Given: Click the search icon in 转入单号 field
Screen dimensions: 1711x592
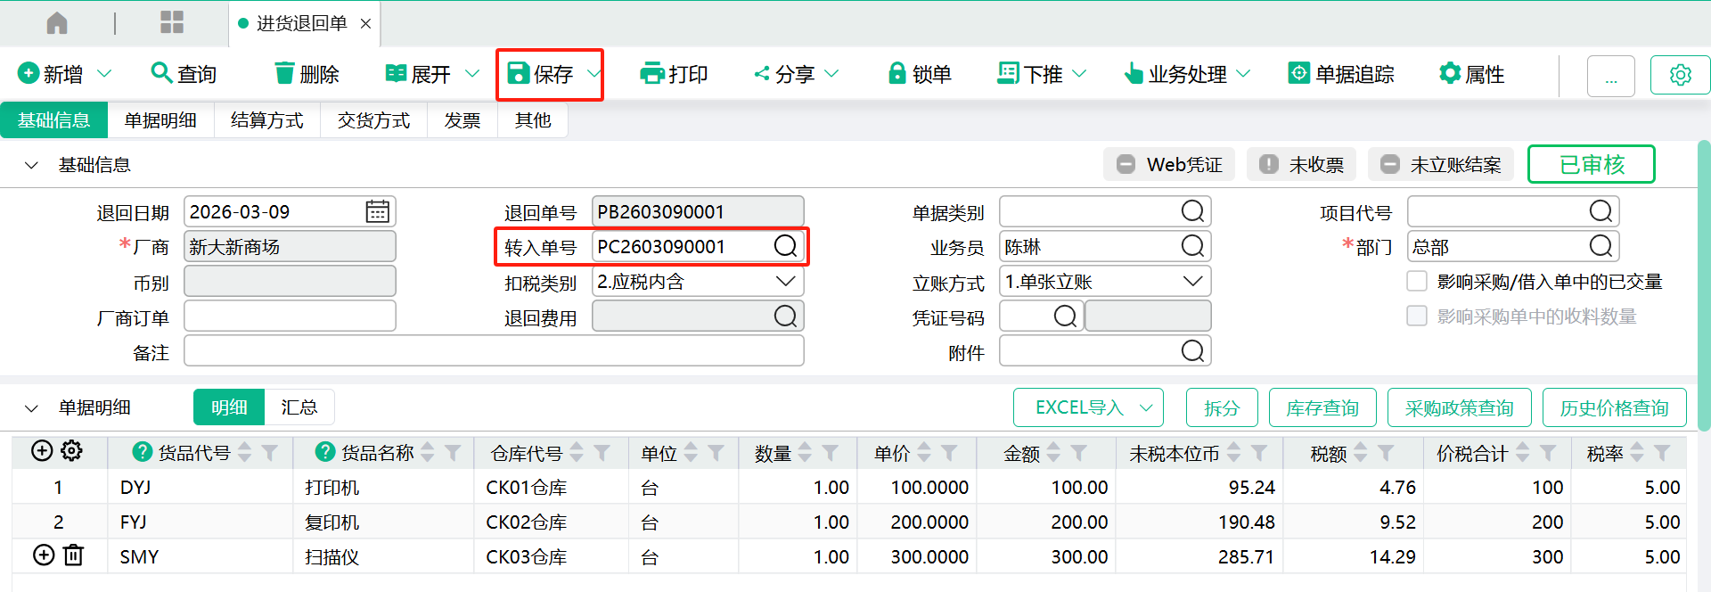Looking at the screenshot, I should pyautogui.click(x=785, y=246).
